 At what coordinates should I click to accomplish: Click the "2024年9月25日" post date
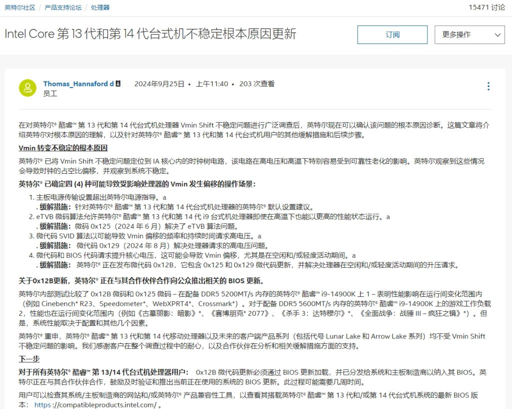point(159,84)
